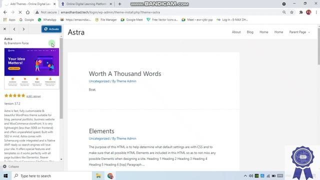Screen dimensions: 320x180
Task: Open the Blog menu item
Action: point(250,32)
